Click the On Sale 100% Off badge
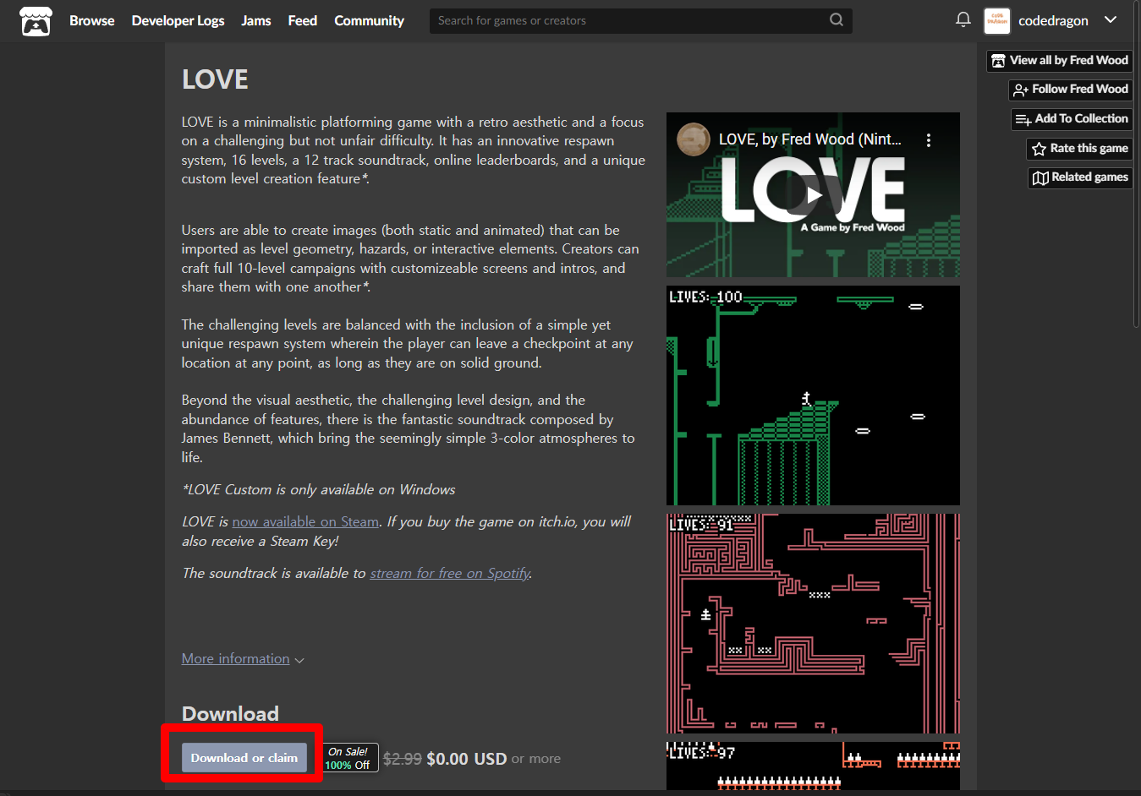The image size is (1141, 796). [x=348, y=758]
